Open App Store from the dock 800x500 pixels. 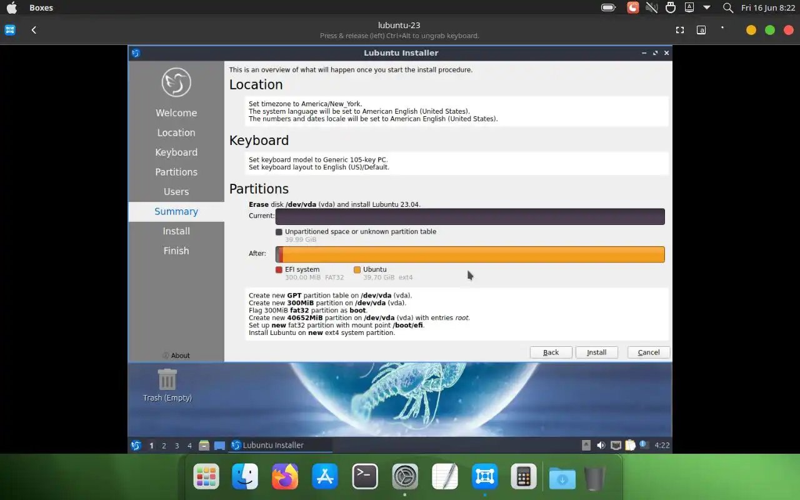(x=325, y=477)
